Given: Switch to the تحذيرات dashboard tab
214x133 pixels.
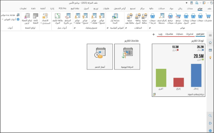Looking at the screenshot, I should click(x=189, y=34).
